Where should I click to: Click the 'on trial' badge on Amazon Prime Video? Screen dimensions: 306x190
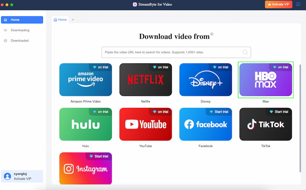click(101, 67)
